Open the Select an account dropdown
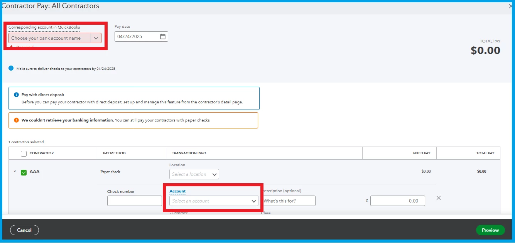The height and width of the screenshot is (243, 515). click(214, 201)
